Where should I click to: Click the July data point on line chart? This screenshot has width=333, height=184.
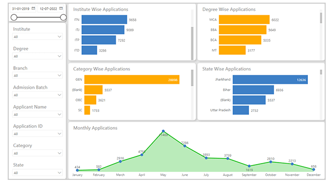tap(206, 158)
